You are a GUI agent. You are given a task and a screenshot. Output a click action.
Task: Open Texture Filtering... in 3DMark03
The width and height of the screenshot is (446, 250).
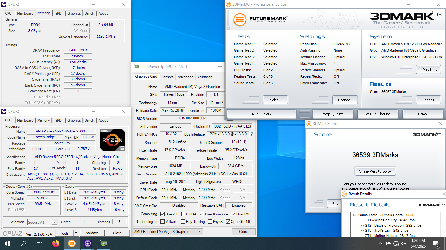(379, 114)
